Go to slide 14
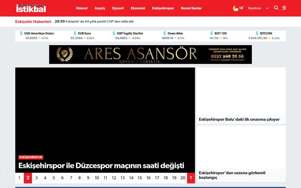Image resolution: width=301 pixels, height=188 pixels. [x=131, y=178]
